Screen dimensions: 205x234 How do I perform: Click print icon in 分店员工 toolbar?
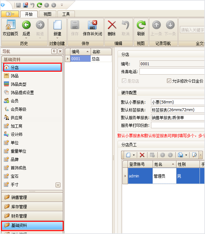tap(180, 155)
